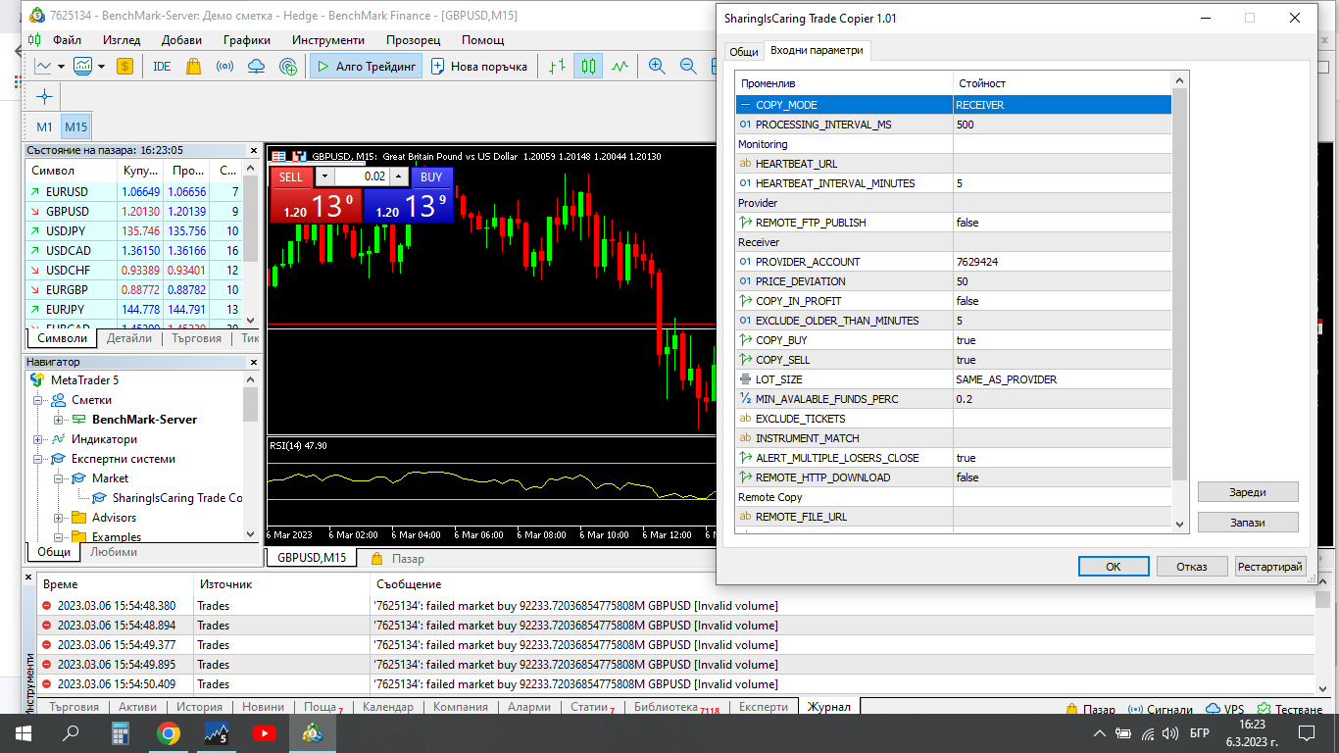Image resolution: width=1339 pixels, height=753 pixels.
Task: Select the USDJPY row in Market Watch
Action: click(x=133, y=231)
